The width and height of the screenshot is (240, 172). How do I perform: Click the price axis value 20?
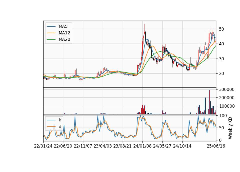pyautogui.click(x=221, y=74)
